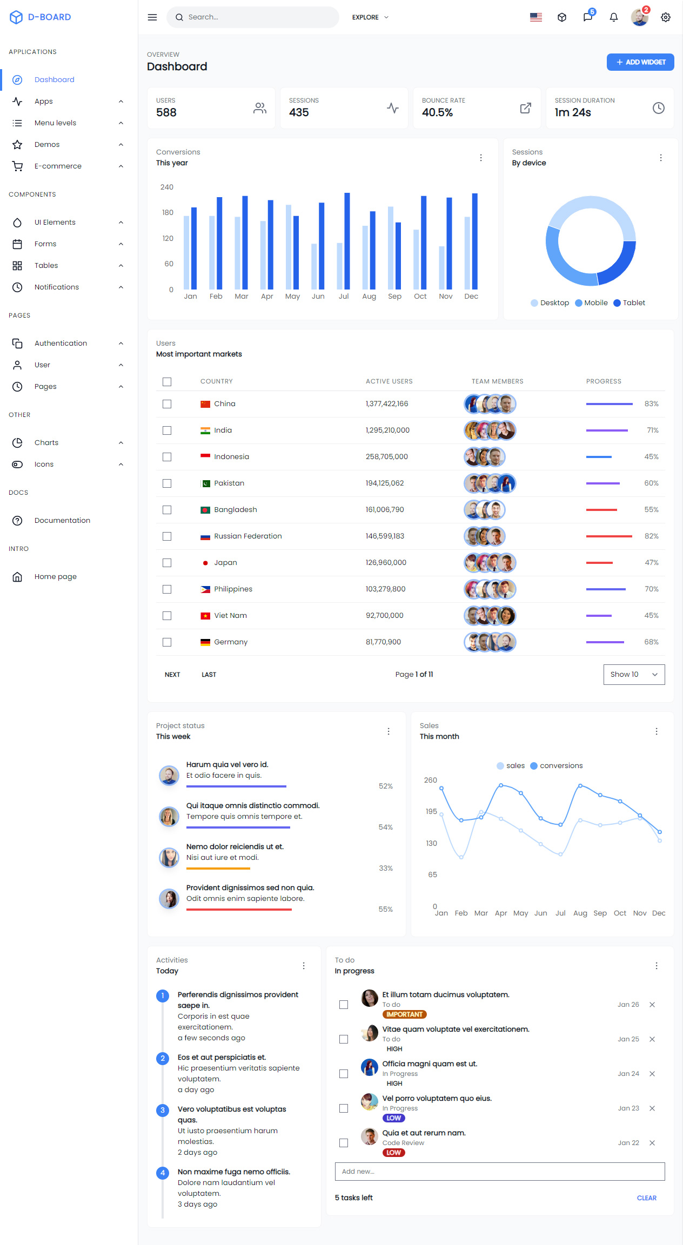Check the 'Quia et aut rerum nam' task checkbox
Viewport: 683px width, 1245px height.
coord(344,1143)
